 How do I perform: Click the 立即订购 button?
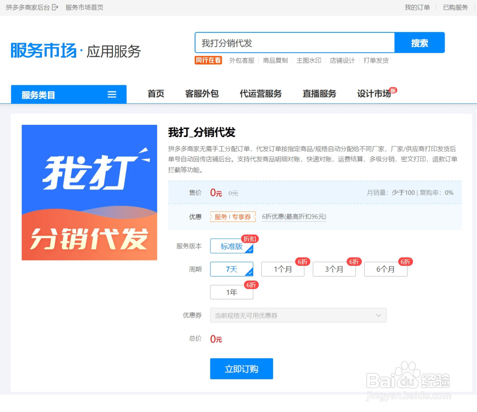pyautogui.click(x=242, y=369)
